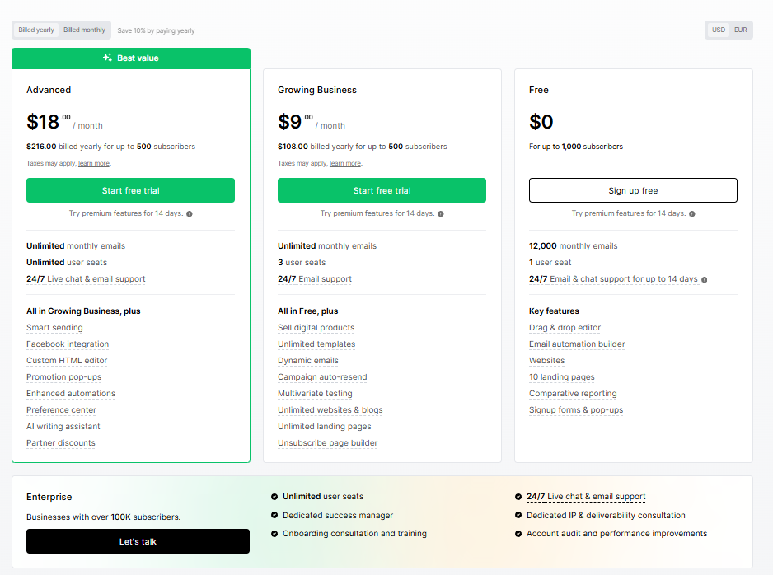773x575 pixels.
Task: Select EUR currency option
Action: tap(741, 30)
